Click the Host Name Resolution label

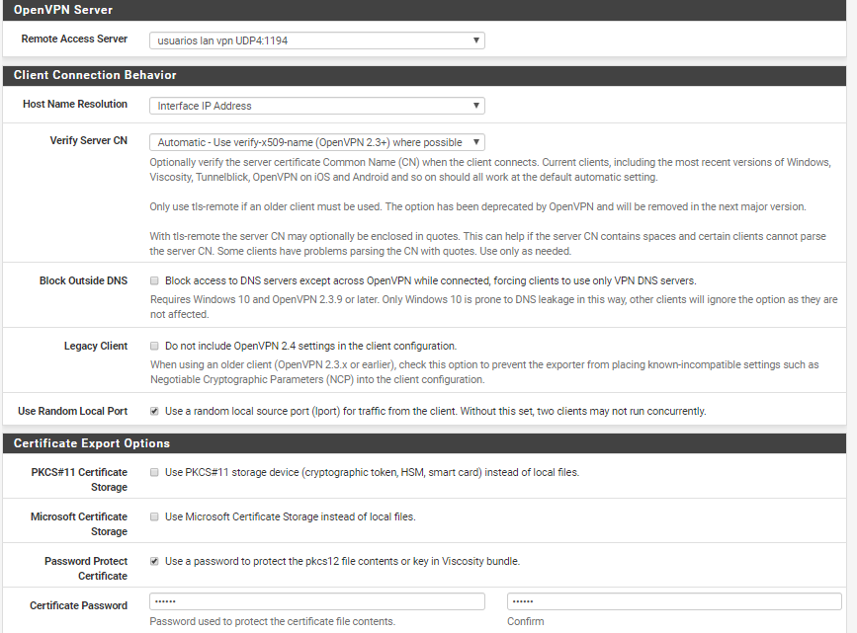tap(75, 104)
